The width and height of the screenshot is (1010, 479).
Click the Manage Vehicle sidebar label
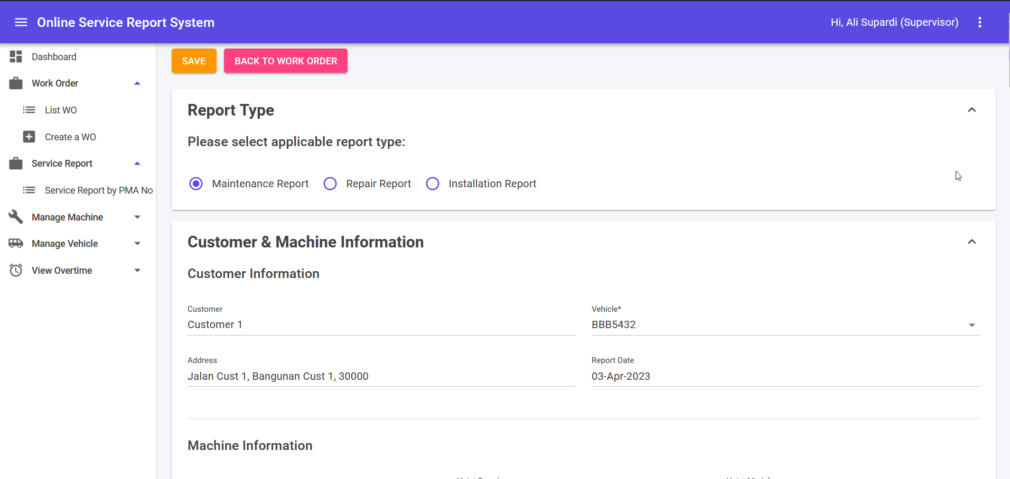click(65, 244)
